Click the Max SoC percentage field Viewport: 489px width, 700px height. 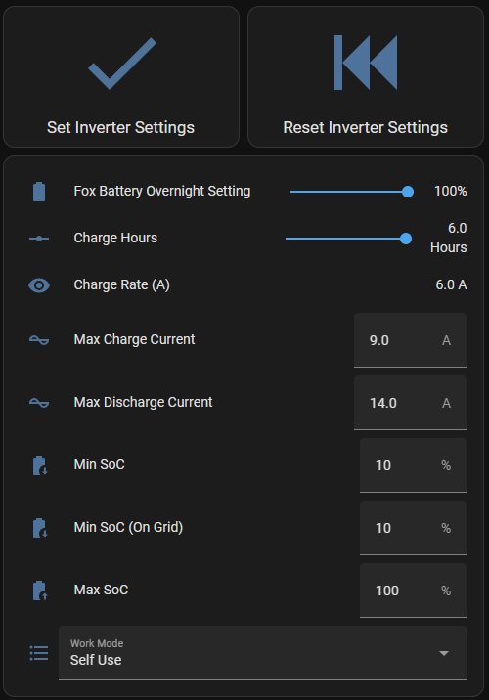click(x=413, y=591)
